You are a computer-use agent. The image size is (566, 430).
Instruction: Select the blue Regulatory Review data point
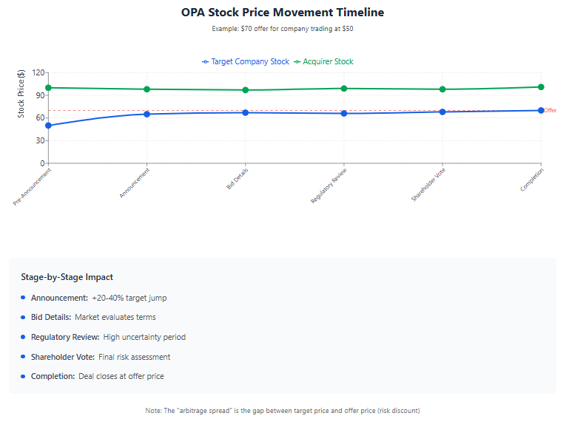[344, 114]
